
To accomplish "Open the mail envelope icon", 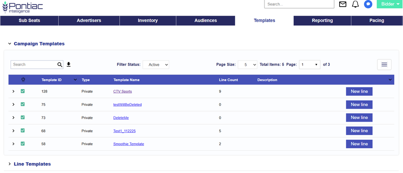I will click(x=343, y=4).
